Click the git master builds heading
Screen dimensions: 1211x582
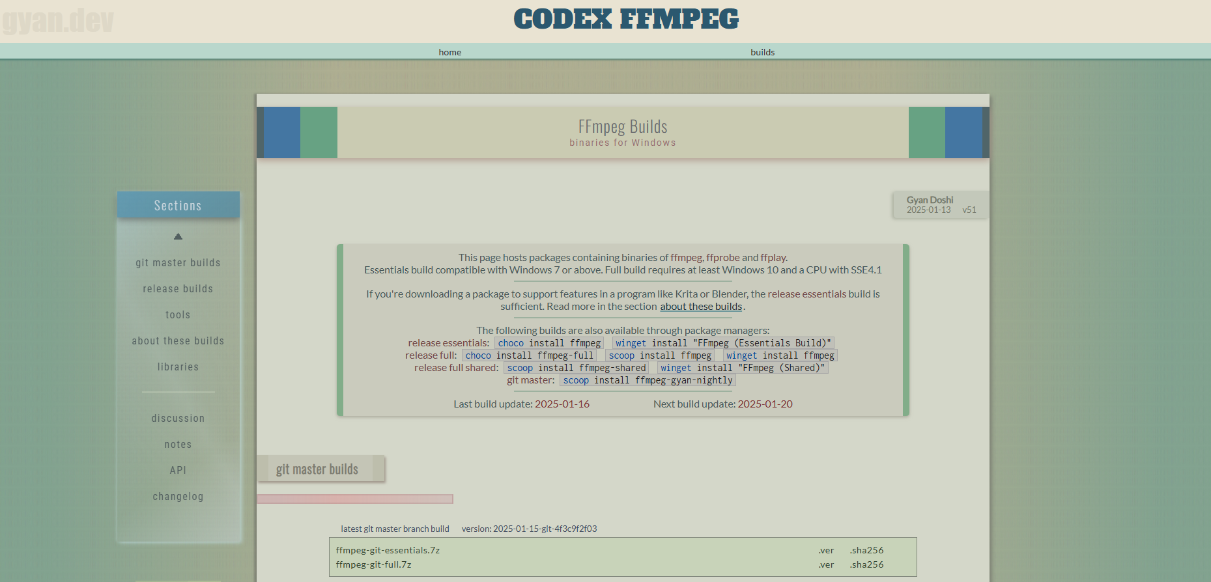click(x=317, y=469)
